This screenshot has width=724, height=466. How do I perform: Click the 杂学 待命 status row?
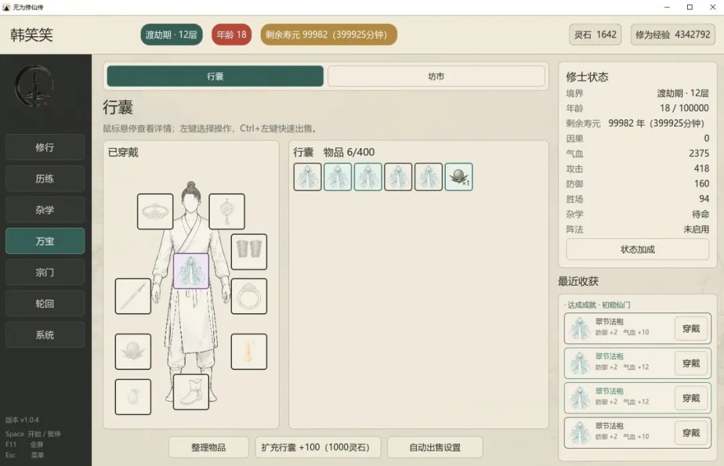click(638, 214)
